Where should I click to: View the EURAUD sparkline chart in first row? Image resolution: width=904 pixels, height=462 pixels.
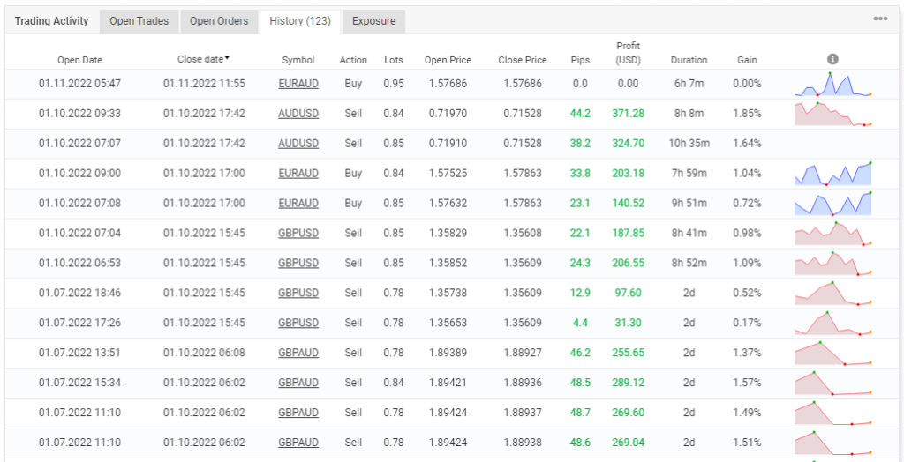tap(833, 84)
